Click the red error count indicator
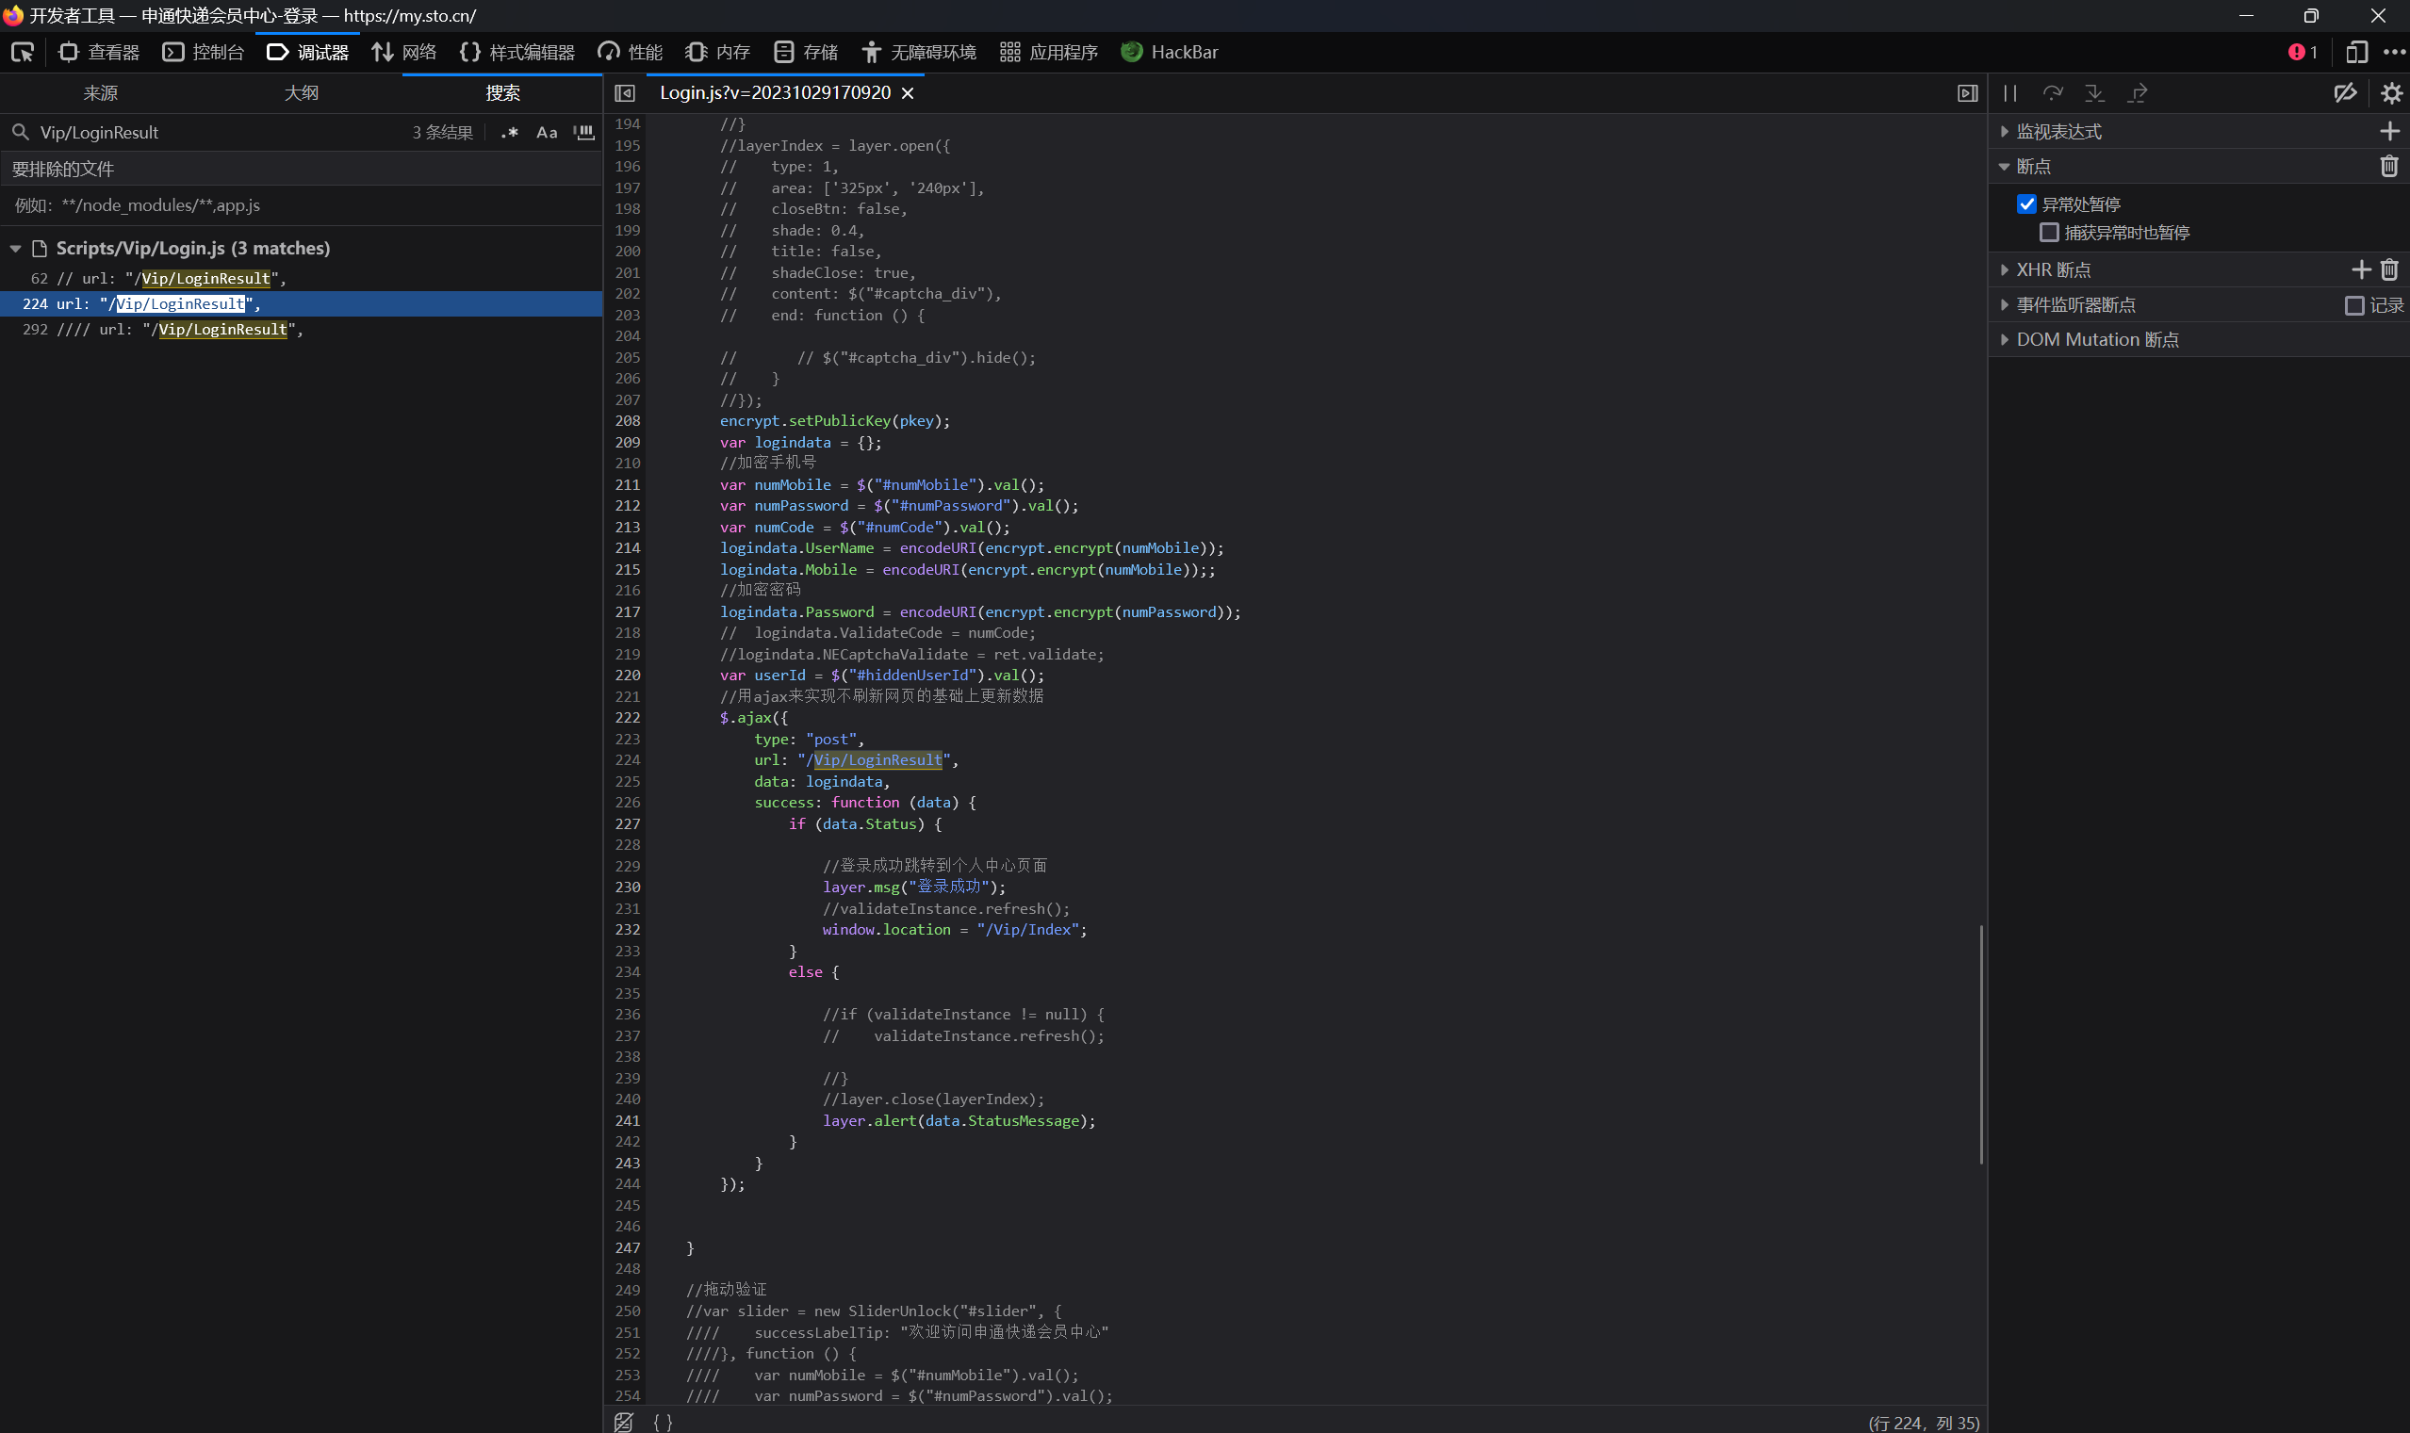 2303,52
